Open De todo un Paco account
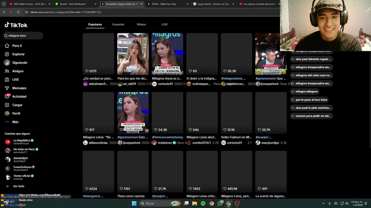Image resolution: width=371 pixels, height=208 pixels. (22, 151)
